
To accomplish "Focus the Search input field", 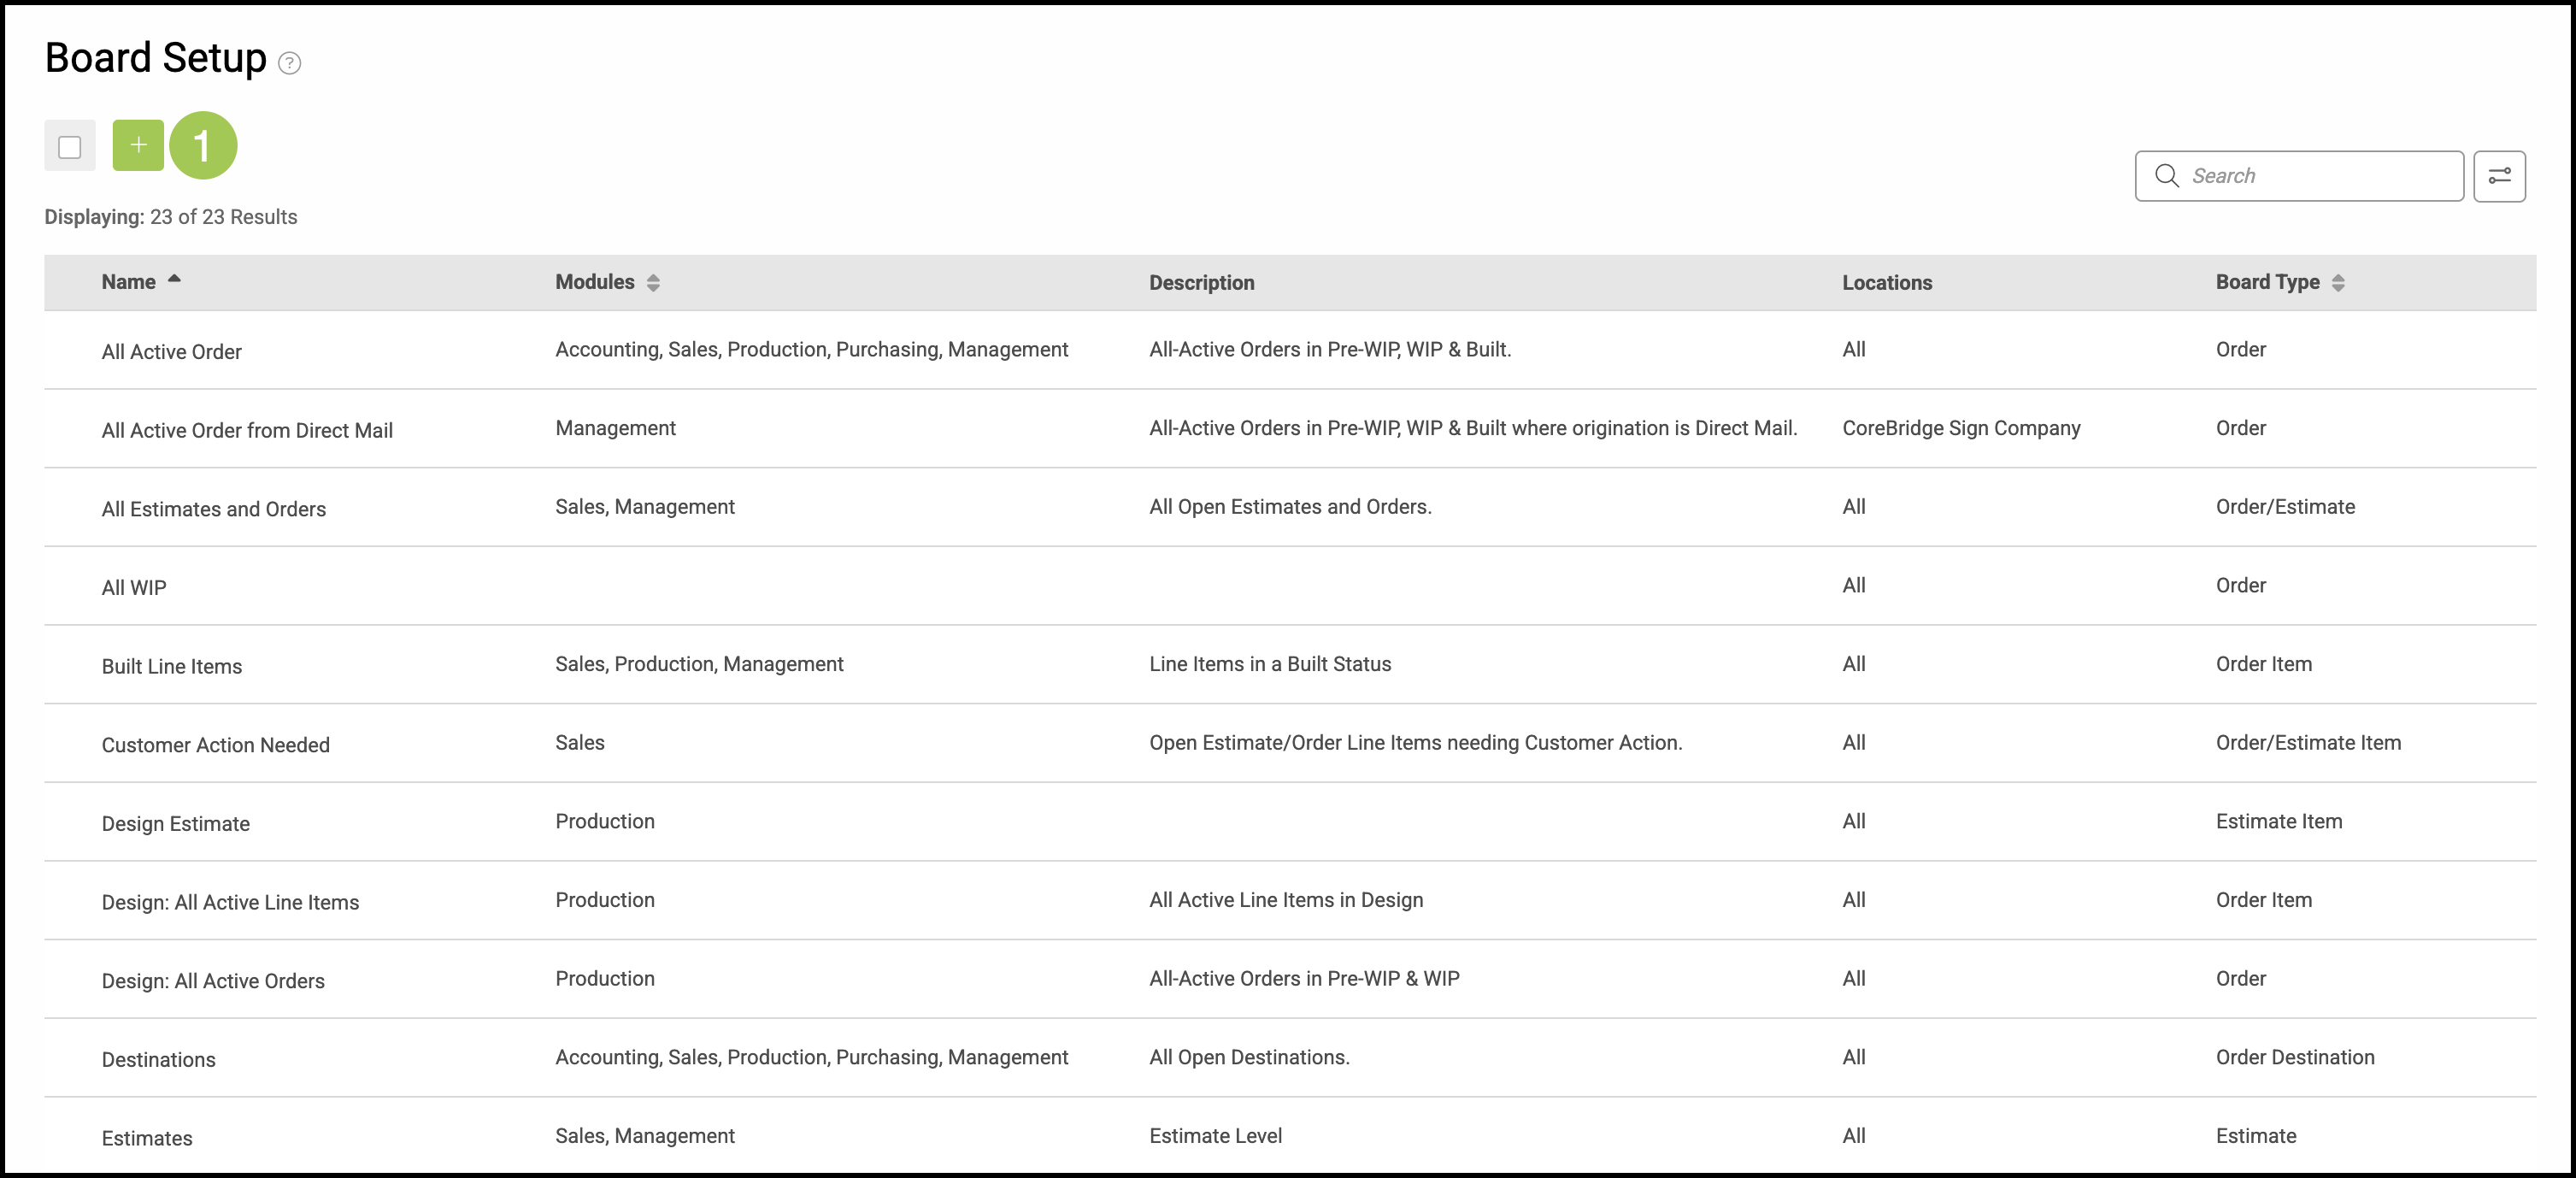I will tap(2320, 176).
